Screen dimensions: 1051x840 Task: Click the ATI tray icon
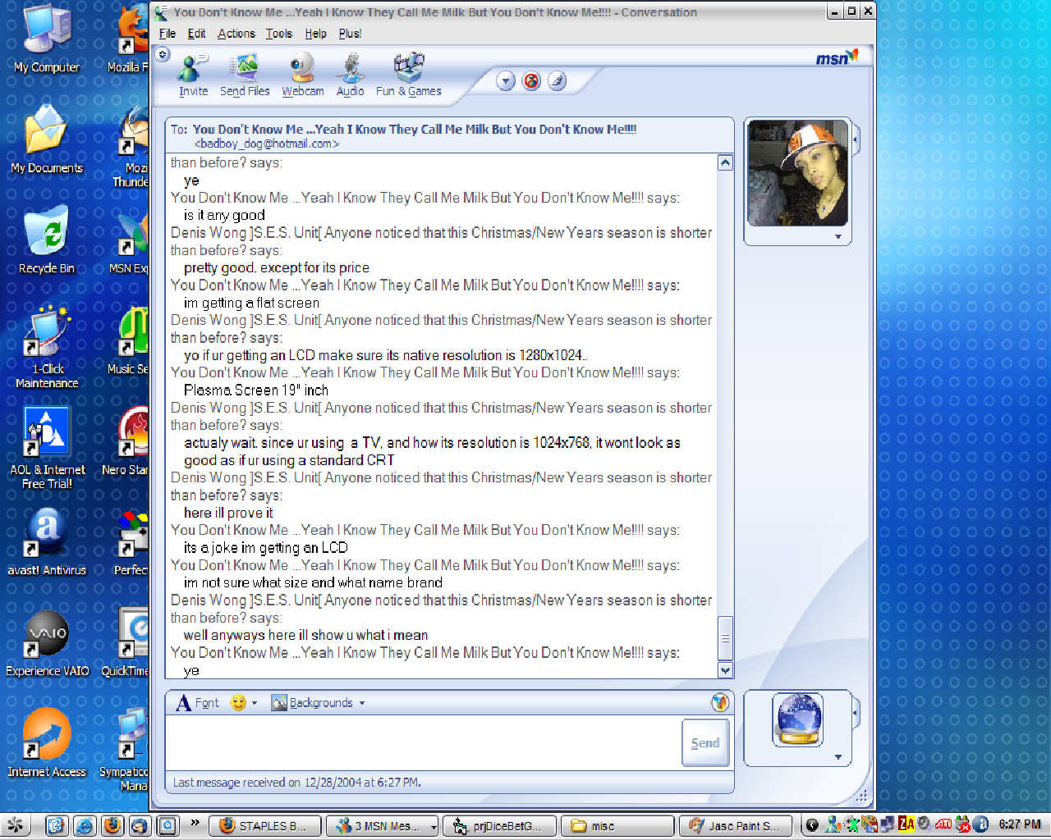coord(943,824)
